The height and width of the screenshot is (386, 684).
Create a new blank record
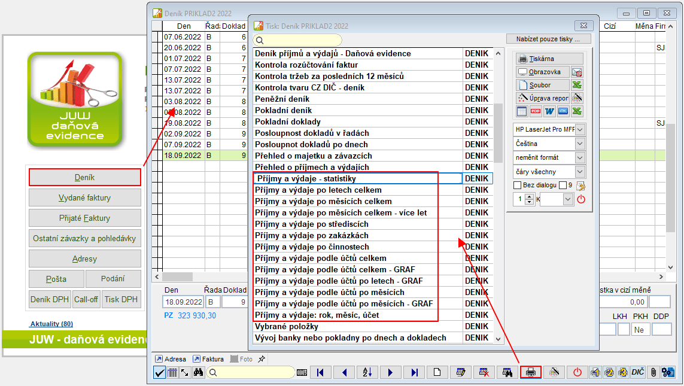pyautogui.click(x=437, y=372)
